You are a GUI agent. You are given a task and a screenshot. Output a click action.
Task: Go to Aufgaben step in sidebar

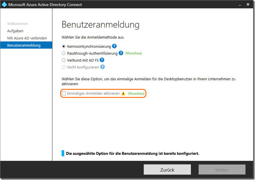coord(16,31)
